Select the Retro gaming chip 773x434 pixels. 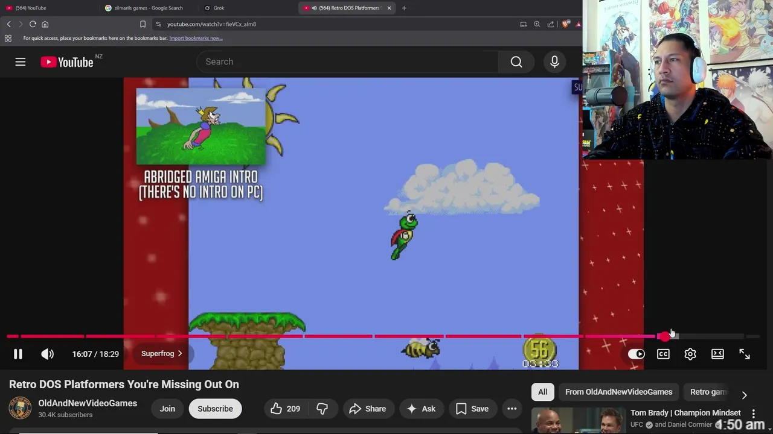tap(709, 392)
